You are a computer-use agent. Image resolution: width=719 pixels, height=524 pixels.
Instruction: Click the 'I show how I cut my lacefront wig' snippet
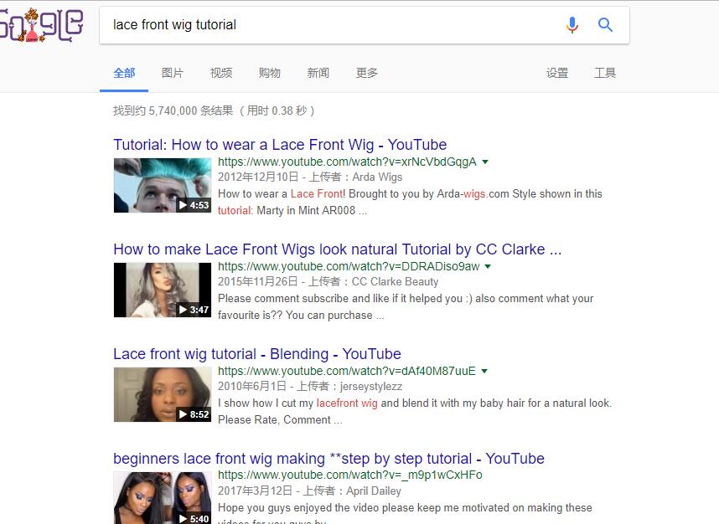(x=415, y=411)
